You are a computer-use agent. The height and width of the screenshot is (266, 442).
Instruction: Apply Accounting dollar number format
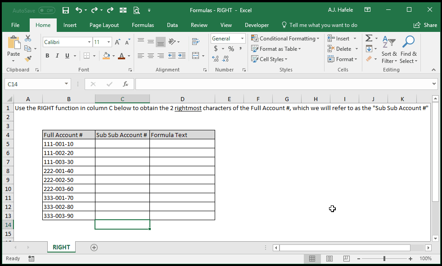216,49
